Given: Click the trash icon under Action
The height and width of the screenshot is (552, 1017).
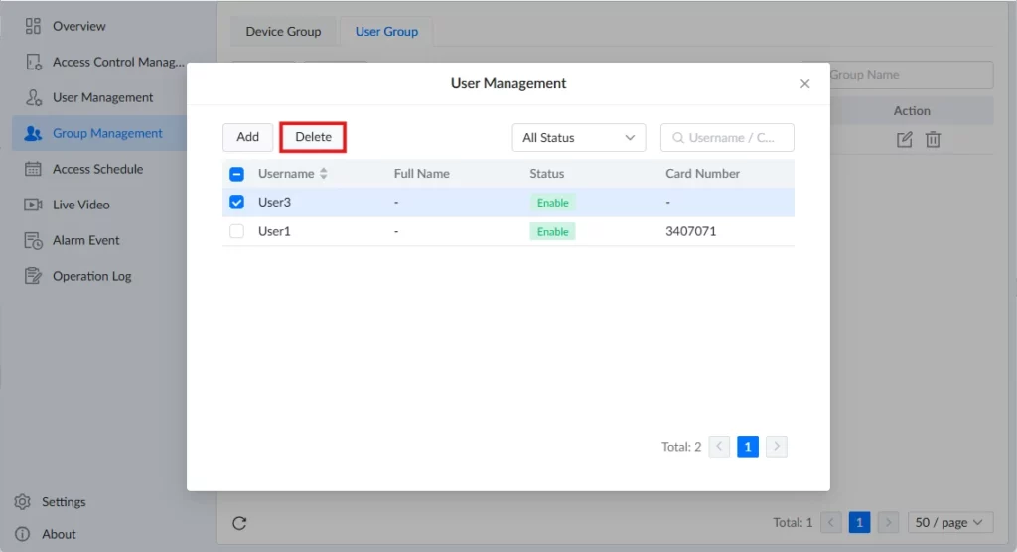Looking at the screenshot, I should coord(933,139).
